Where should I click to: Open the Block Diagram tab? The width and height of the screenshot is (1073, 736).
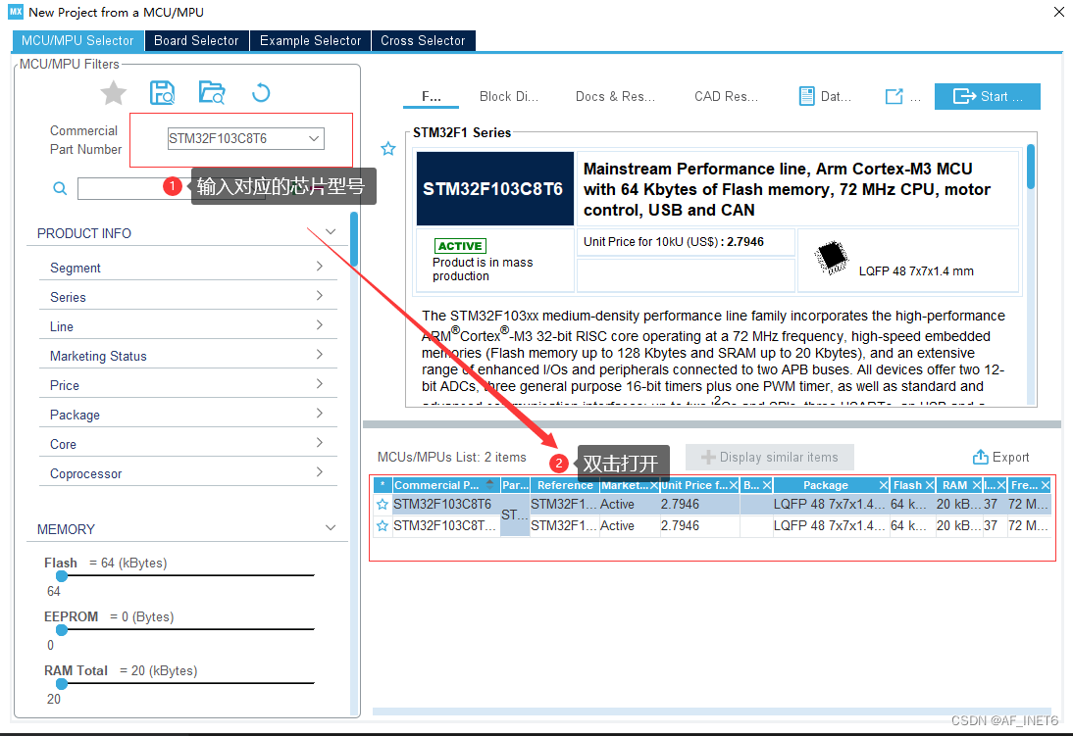(508, 96)
